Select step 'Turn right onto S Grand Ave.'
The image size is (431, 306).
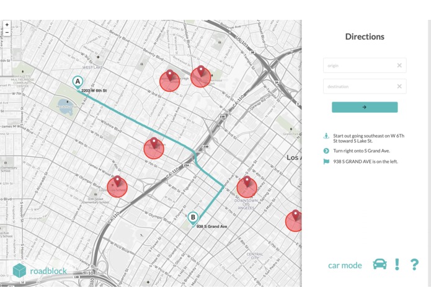(x=362, y=151)
